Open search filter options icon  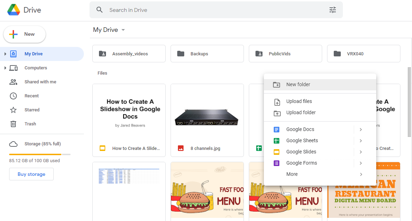tap(333, 10)
